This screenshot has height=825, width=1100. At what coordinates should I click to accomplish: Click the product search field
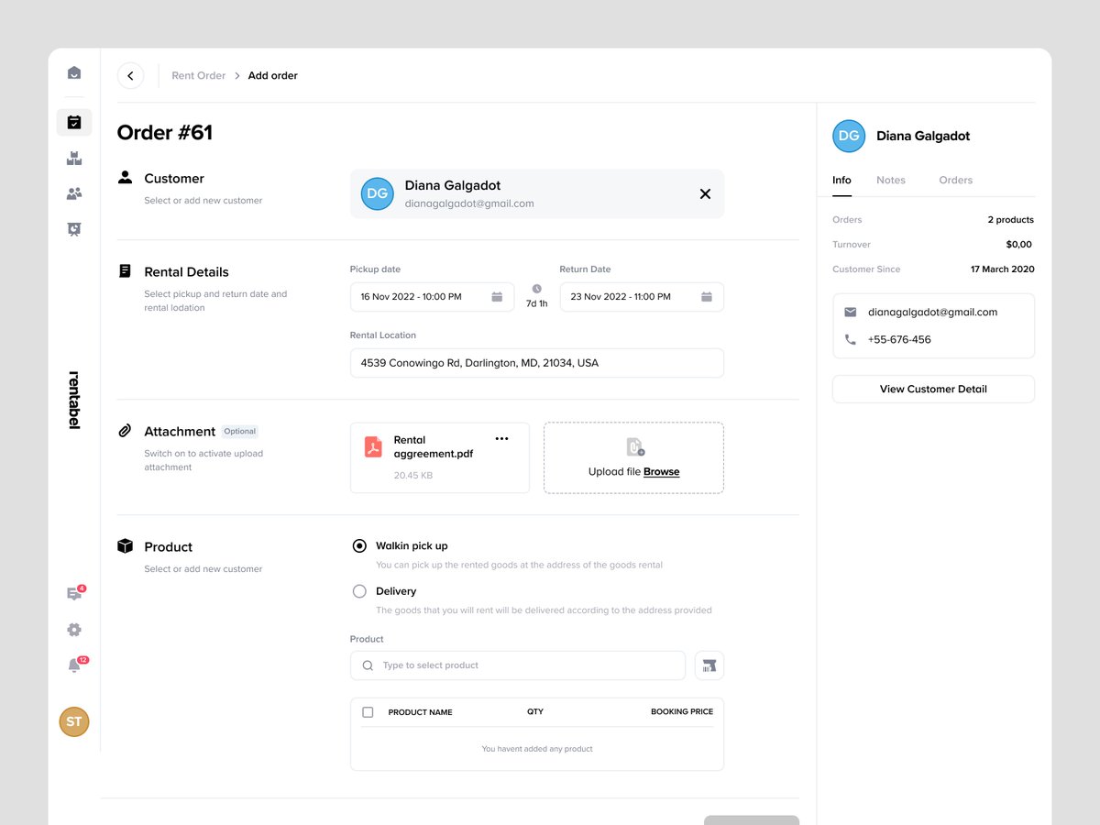[518, 665]
